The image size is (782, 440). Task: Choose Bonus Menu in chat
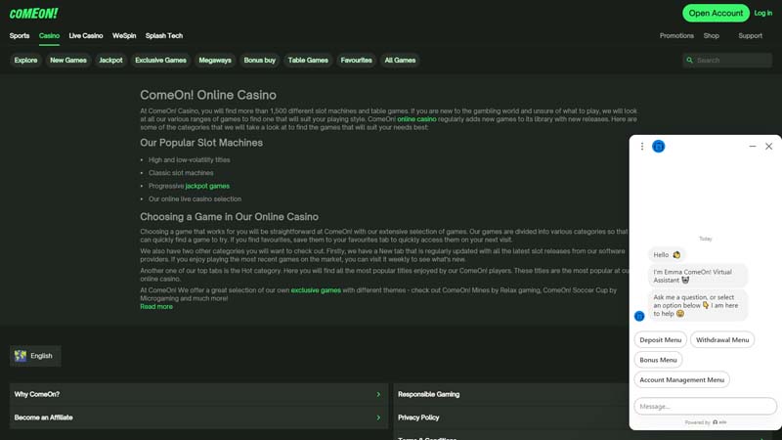658,360
